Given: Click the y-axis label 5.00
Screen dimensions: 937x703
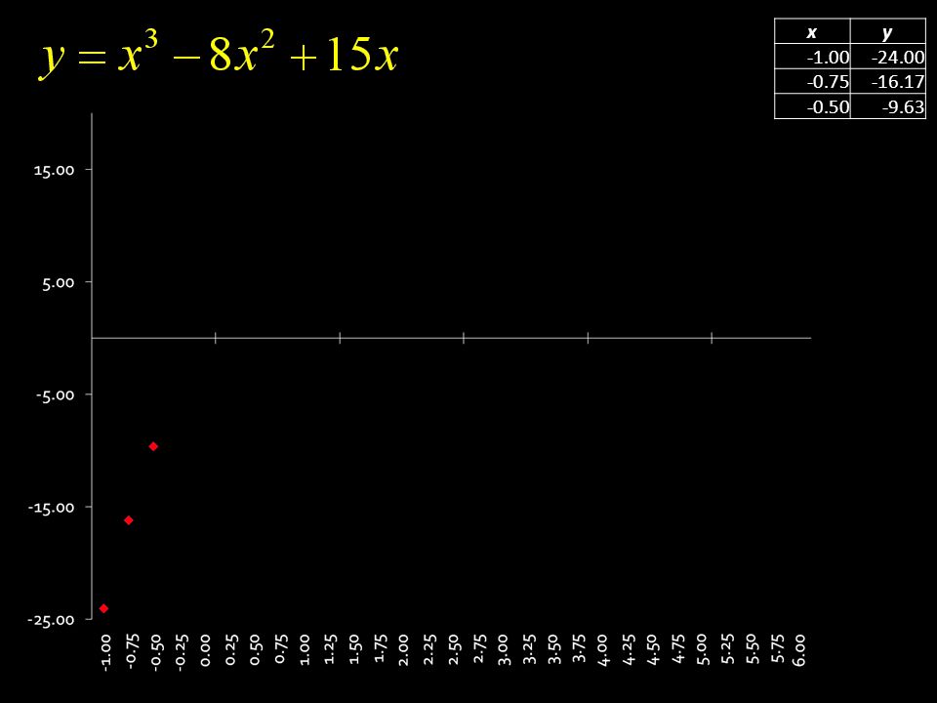Looking at the screenshot, I should (x=58, y=282).
